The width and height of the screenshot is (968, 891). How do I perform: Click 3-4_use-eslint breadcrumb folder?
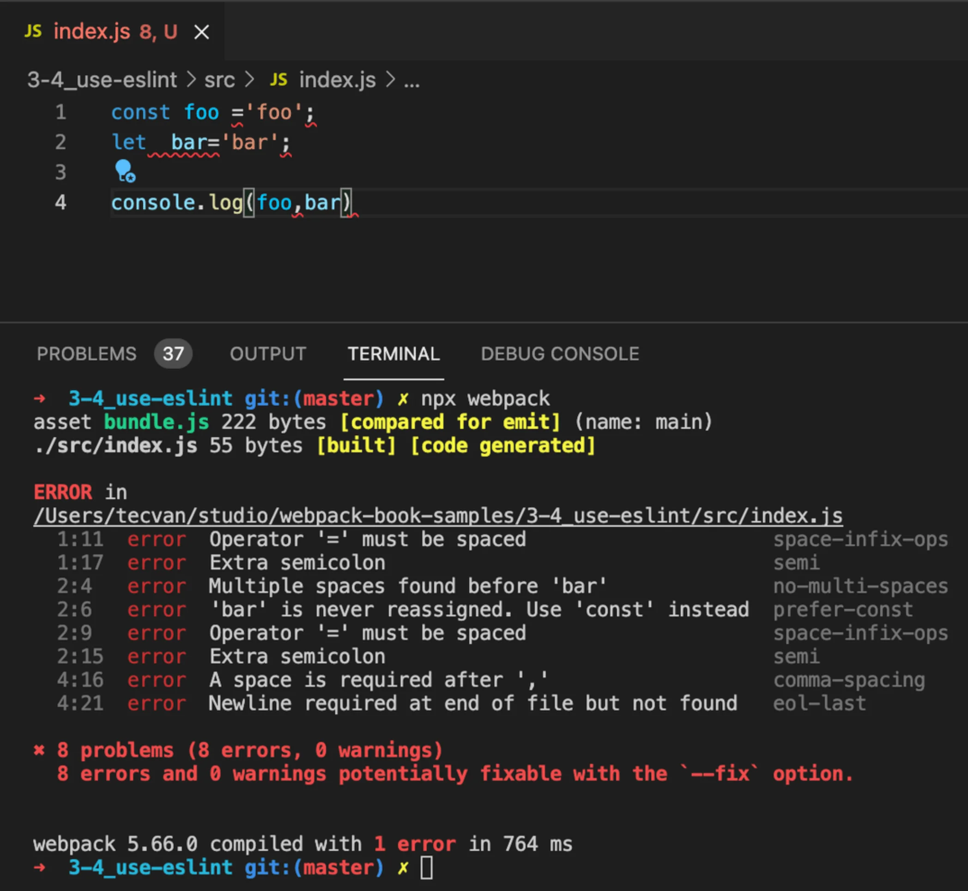click(102, 80)
